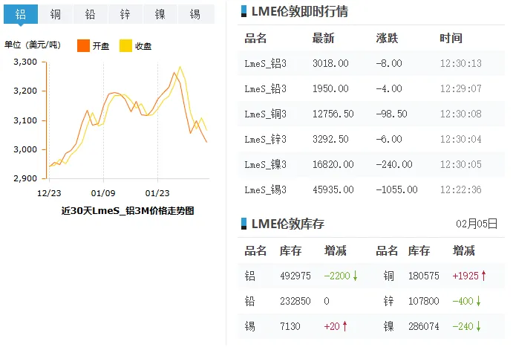Click the latest price 45935.00
Viewport: 513px width, 347px height.
click(333, 189)
